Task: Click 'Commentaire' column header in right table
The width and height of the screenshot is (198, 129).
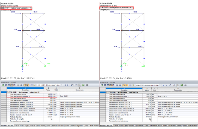Action: 178,90
